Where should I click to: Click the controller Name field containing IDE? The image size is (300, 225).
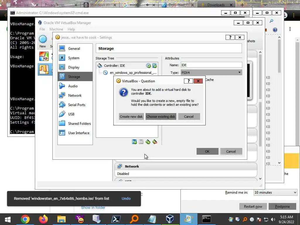[212, 65]
